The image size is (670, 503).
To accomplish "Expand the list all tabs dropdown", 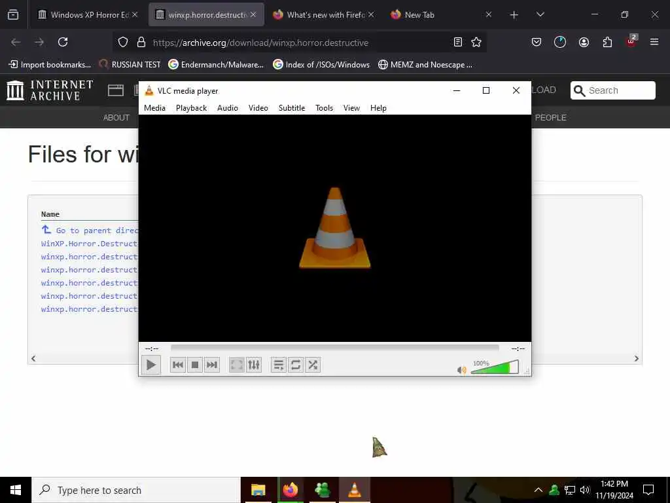I will click(x=540, y=14).
